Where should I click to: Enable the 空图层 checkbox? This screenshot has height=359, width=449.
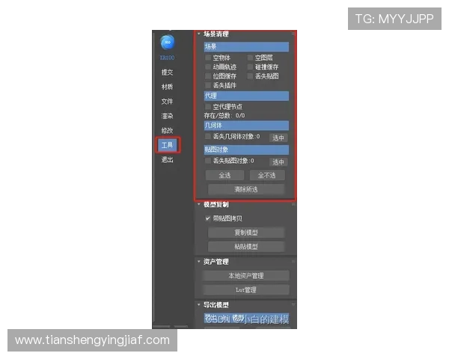click(250, 58)
